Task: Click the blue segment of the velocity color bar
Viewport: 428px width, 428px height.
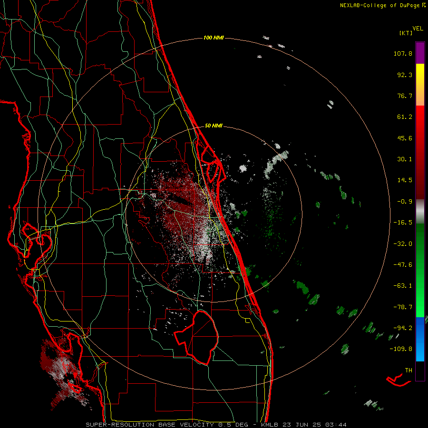Action: point(420,339)
